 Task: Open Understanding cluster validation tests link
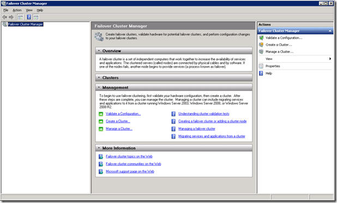[204, 114]
